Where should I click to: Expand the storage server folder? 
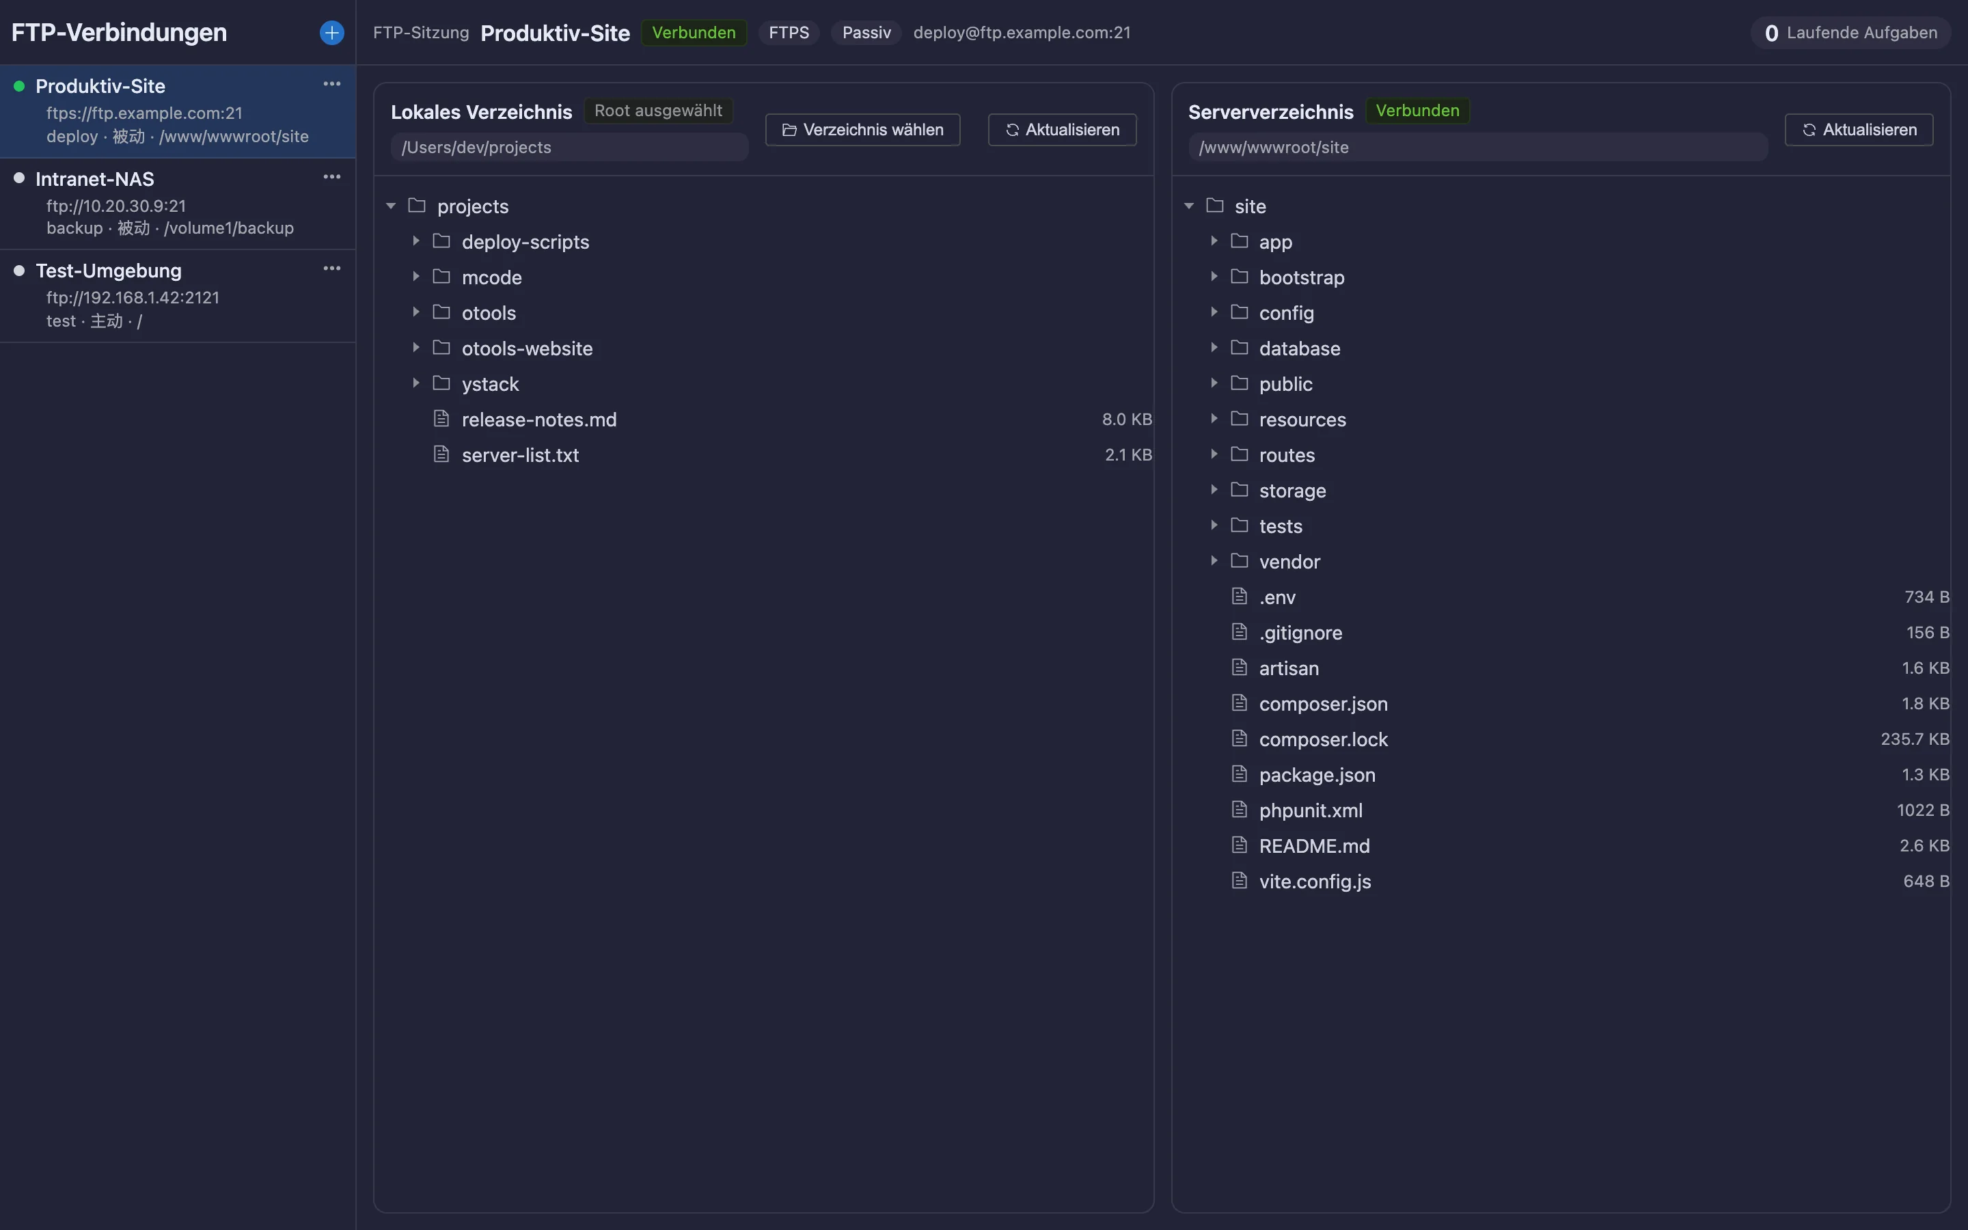pos(1214,490)
